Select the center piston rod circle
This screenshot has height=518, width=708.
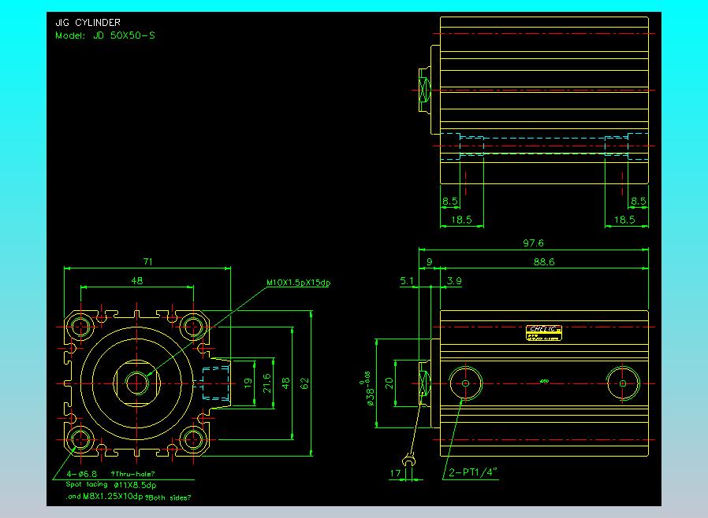[x=136, y=383]
